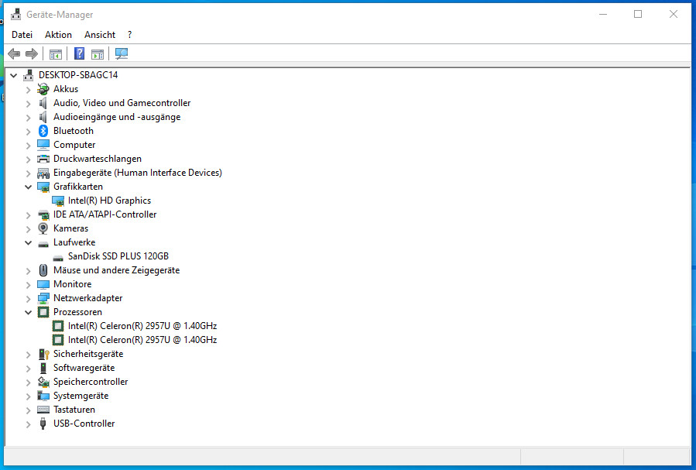The image size is (696, 470).
Task: Expand the Tastaturen category
Action: pos(29,410)
